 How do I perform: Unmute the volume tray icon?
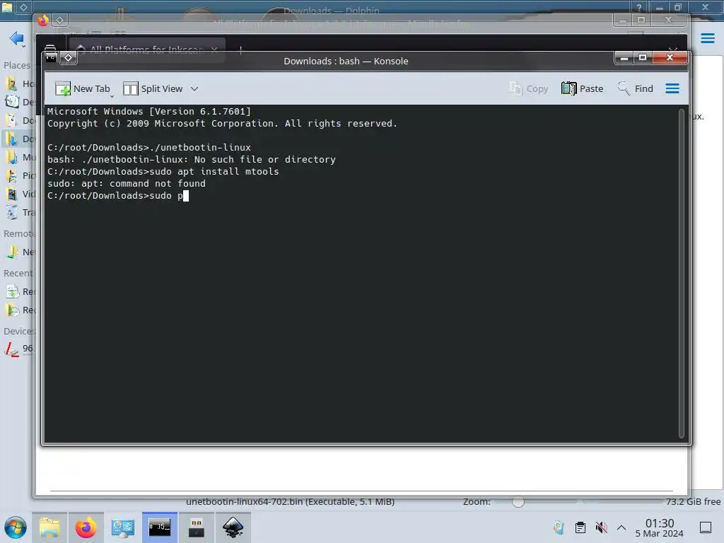601,527
